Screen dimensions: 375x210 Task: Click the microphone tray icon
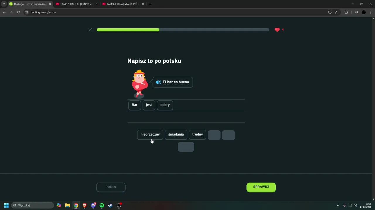(345, 205)
